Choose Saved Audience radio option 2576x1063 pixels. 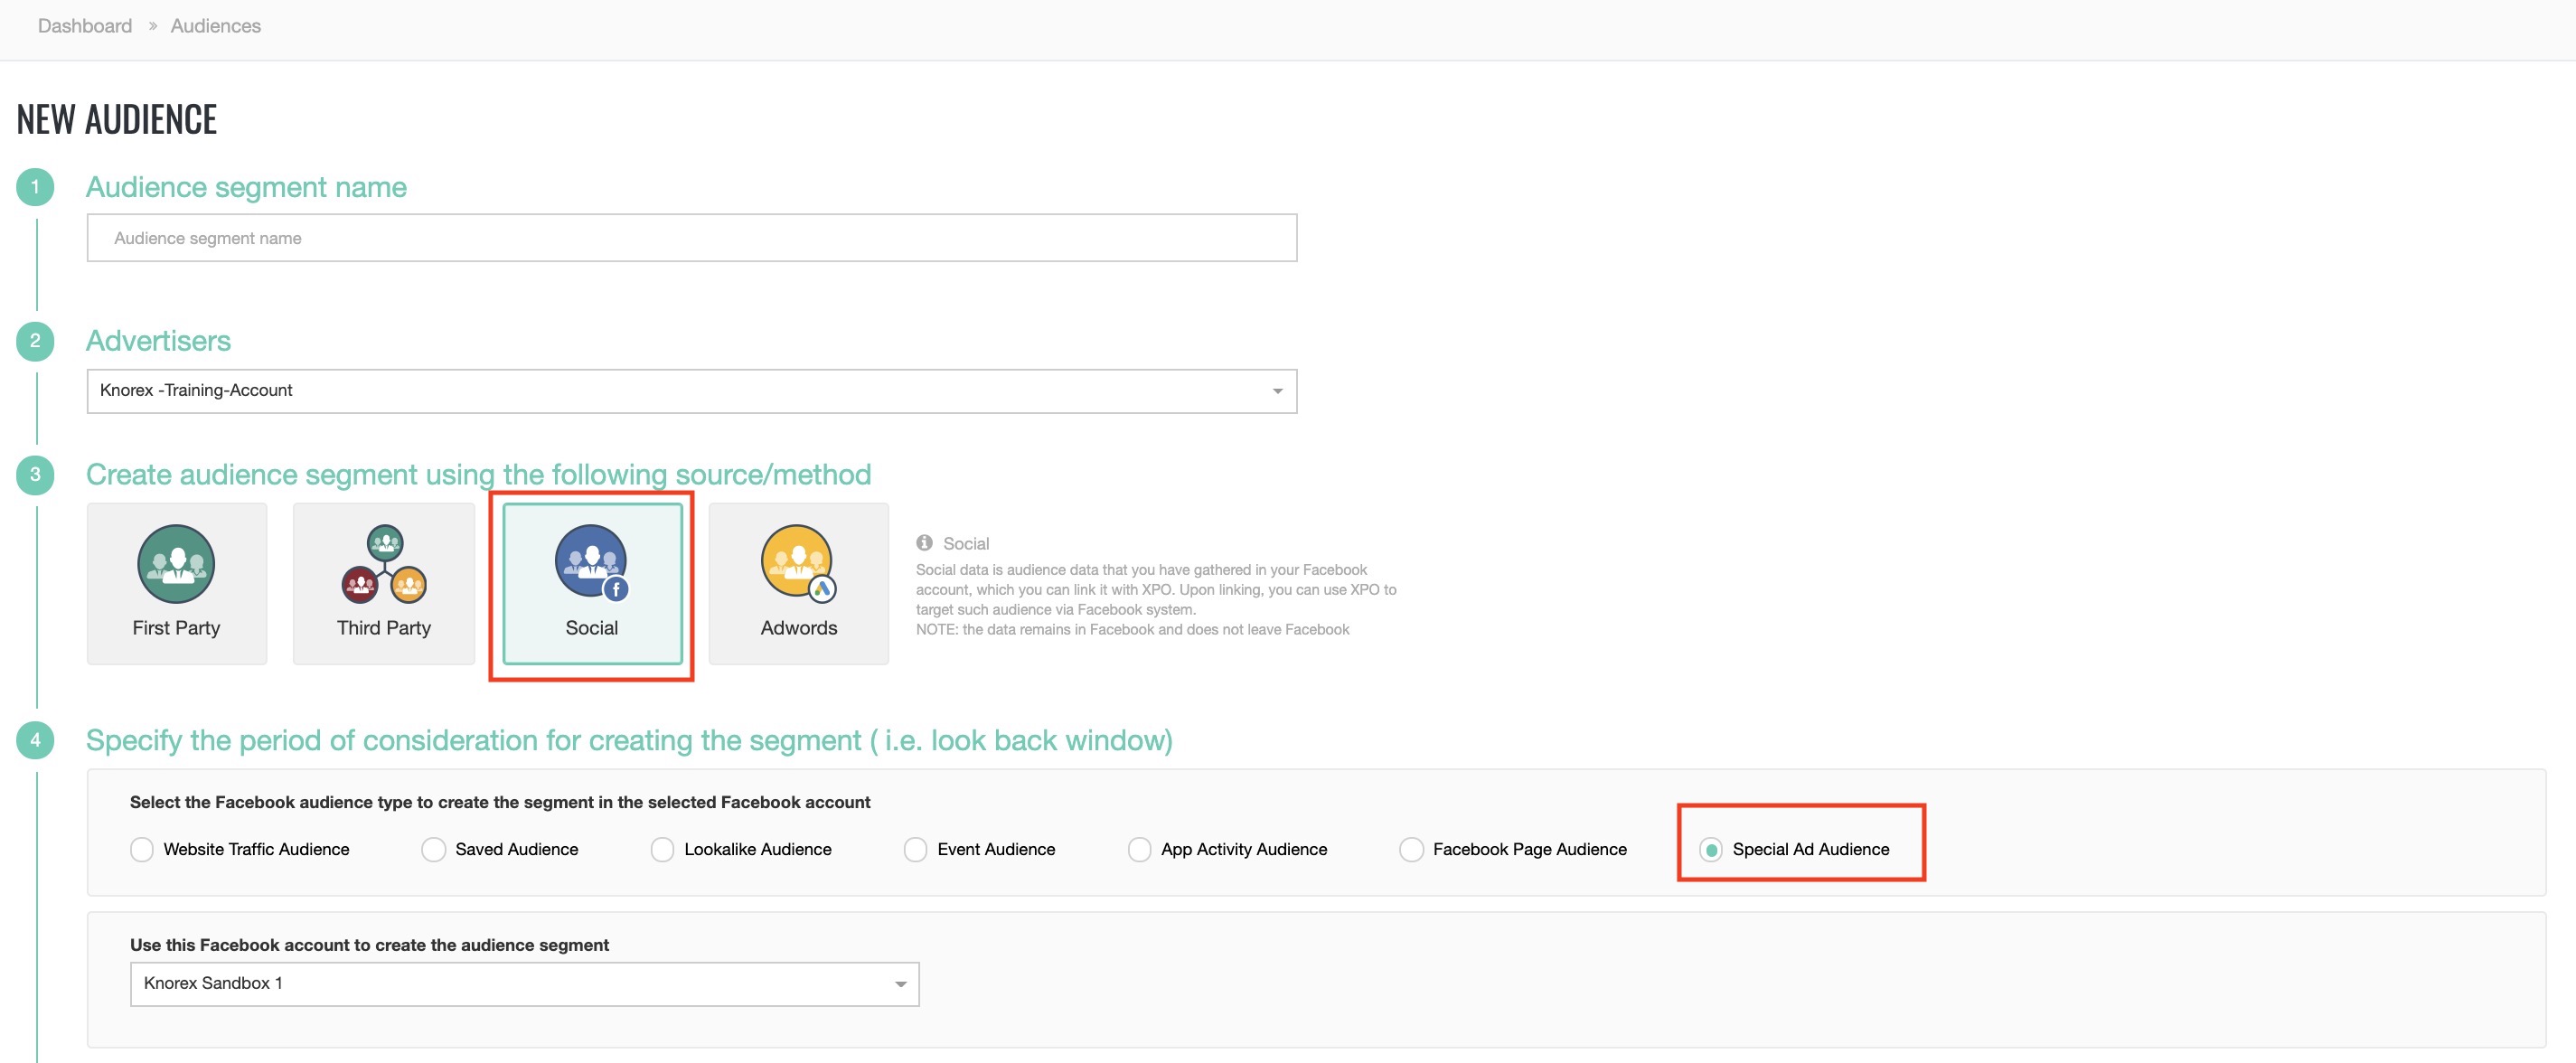click(433, 849)
